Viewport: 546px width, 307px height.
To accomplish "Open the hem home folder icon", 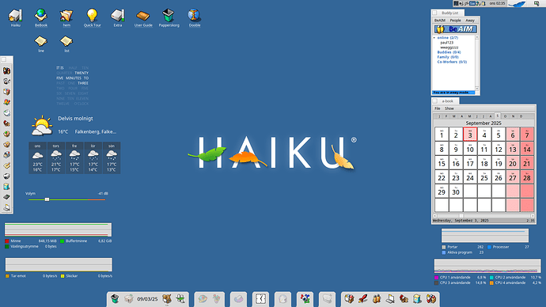I will (66, 15).
